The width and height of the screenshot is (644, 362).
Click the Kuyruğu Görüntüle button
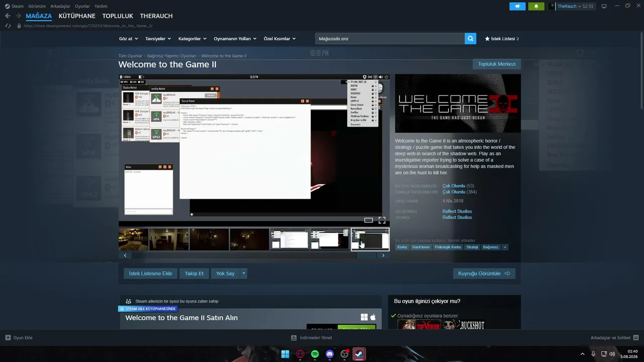coord(484,274)
